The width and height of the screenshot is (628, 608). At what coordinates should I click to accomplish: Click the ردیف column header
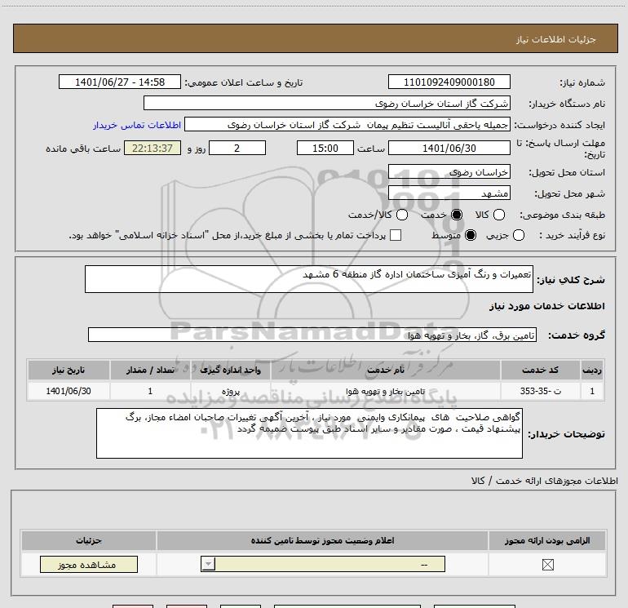coord(592,370)
